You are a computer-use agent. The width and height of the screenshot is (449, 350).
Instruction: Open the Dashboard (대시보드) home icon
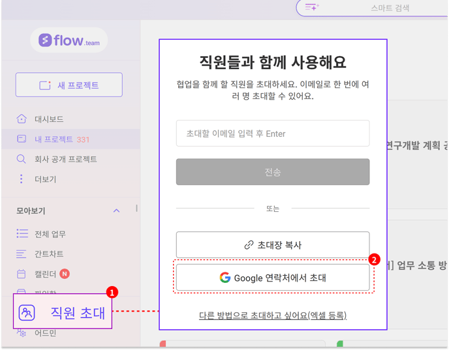(22, 119)
